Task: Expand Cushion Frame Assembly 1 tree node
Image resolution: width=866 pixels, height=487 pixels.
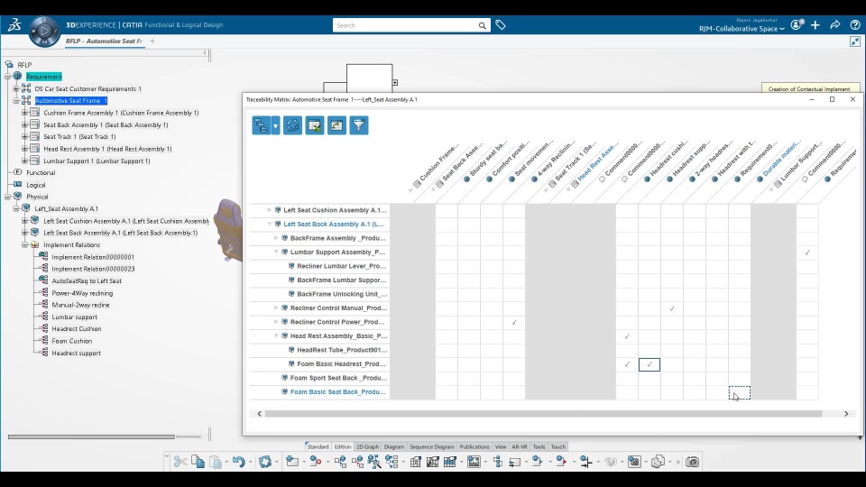Action: tap(25, 113)
